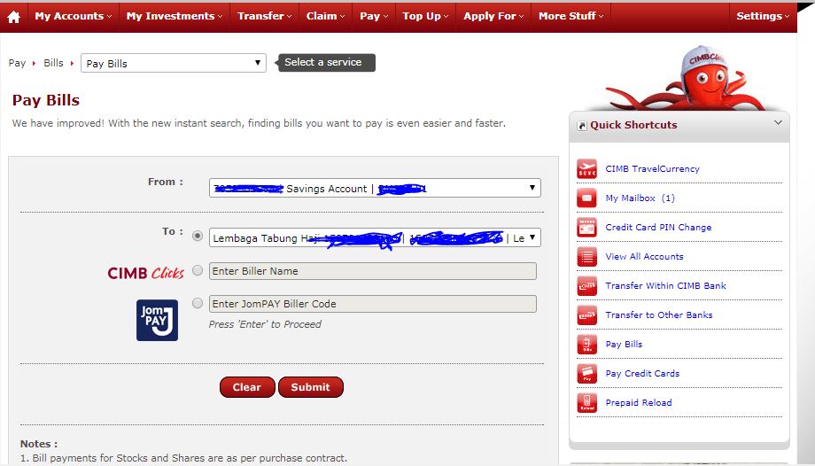The height and width of the screenshot is (466, 815).
Task: Open the Pay Bills shortcut icon
Action: (x=586, y=345)
